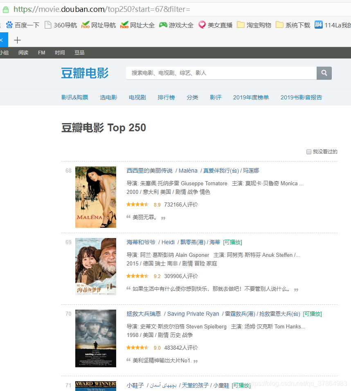This screenshot has height=391, width=351.
Task: Click the 豆瓣电影 Top 250 heading
Action: point(103,128)
